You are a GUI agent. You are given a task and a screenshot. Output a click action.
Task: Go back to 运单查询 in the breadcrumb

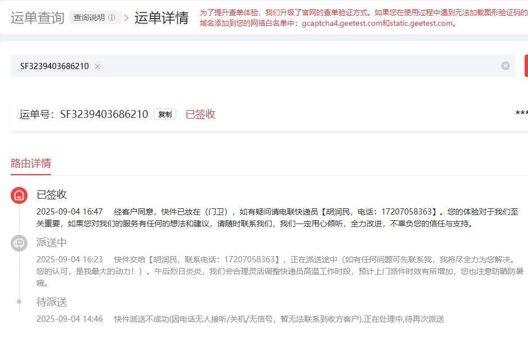(x=37, y=18)
